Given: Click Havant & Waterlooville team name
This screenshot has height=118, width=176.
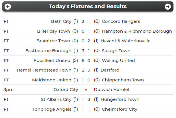Looking at the screenshot, I should tap(125, 41).
